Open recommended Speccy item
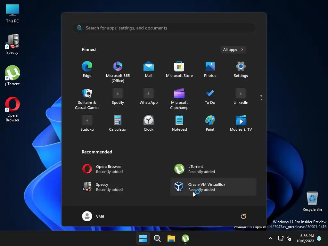This screenshot has width=328, height=246. (x=121, y=187)
